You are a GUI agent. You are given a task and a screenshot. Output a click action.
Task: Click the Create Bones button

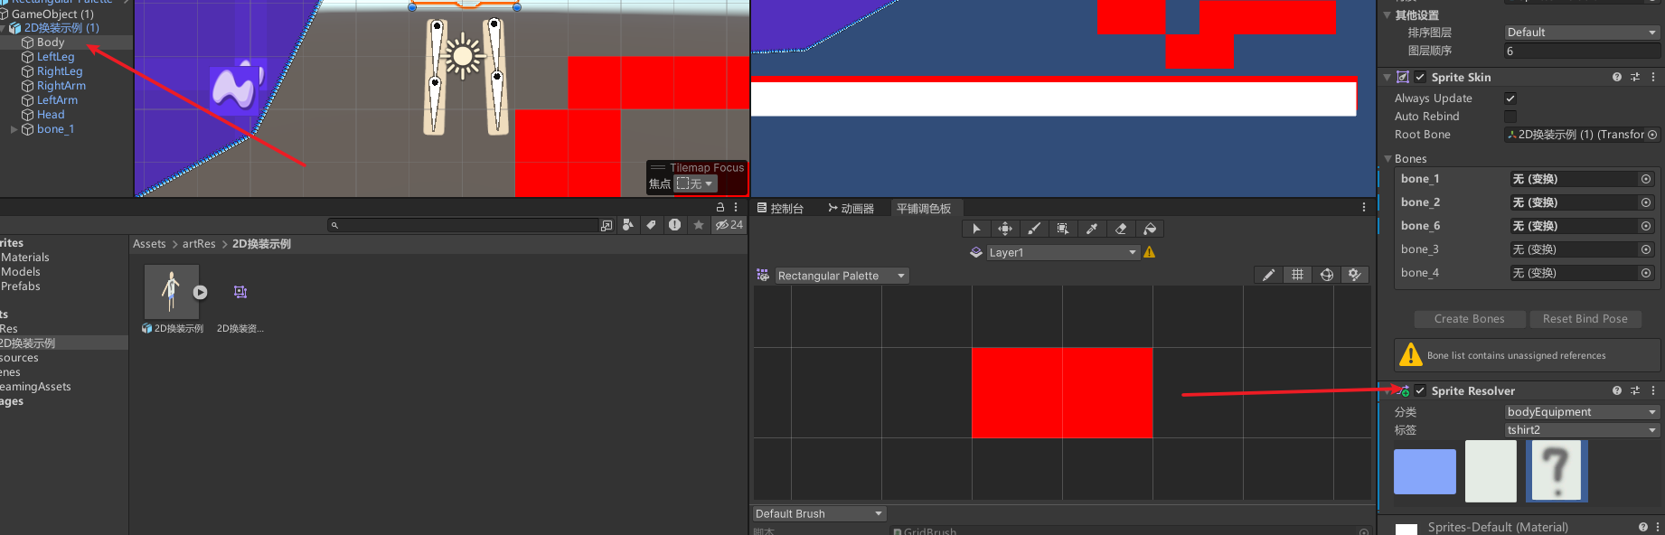tap(1469, 319)
